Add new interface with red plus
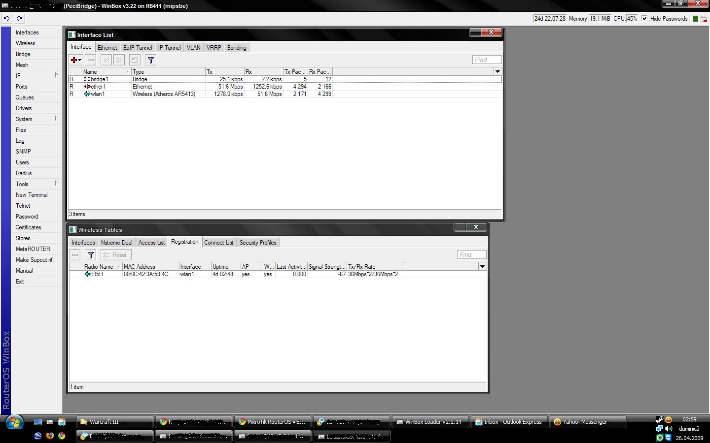 [x=73, y=60]
